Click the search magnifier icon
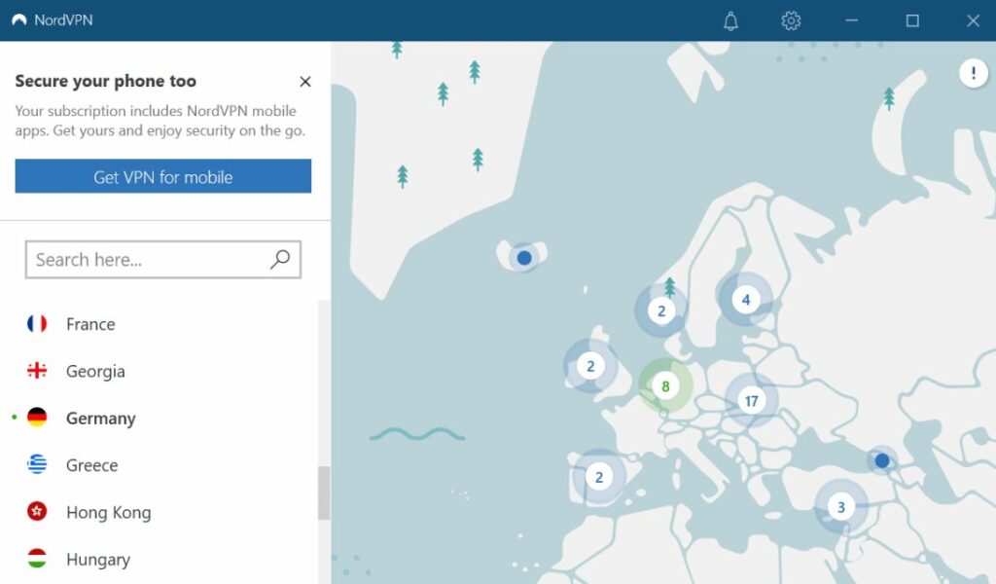Image resolution: width=996 pixels, height=584 pixels. pyautogui.click(x=280, y=259)
